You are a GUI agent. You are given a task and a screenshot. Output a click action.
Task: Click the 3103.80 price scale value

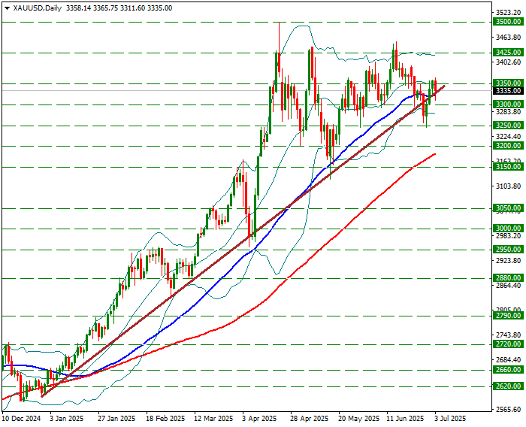(x=508, y=186)
